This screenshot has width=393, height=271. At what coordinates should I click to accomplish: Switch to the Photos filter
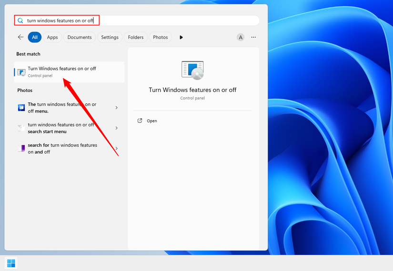point(161,37)
